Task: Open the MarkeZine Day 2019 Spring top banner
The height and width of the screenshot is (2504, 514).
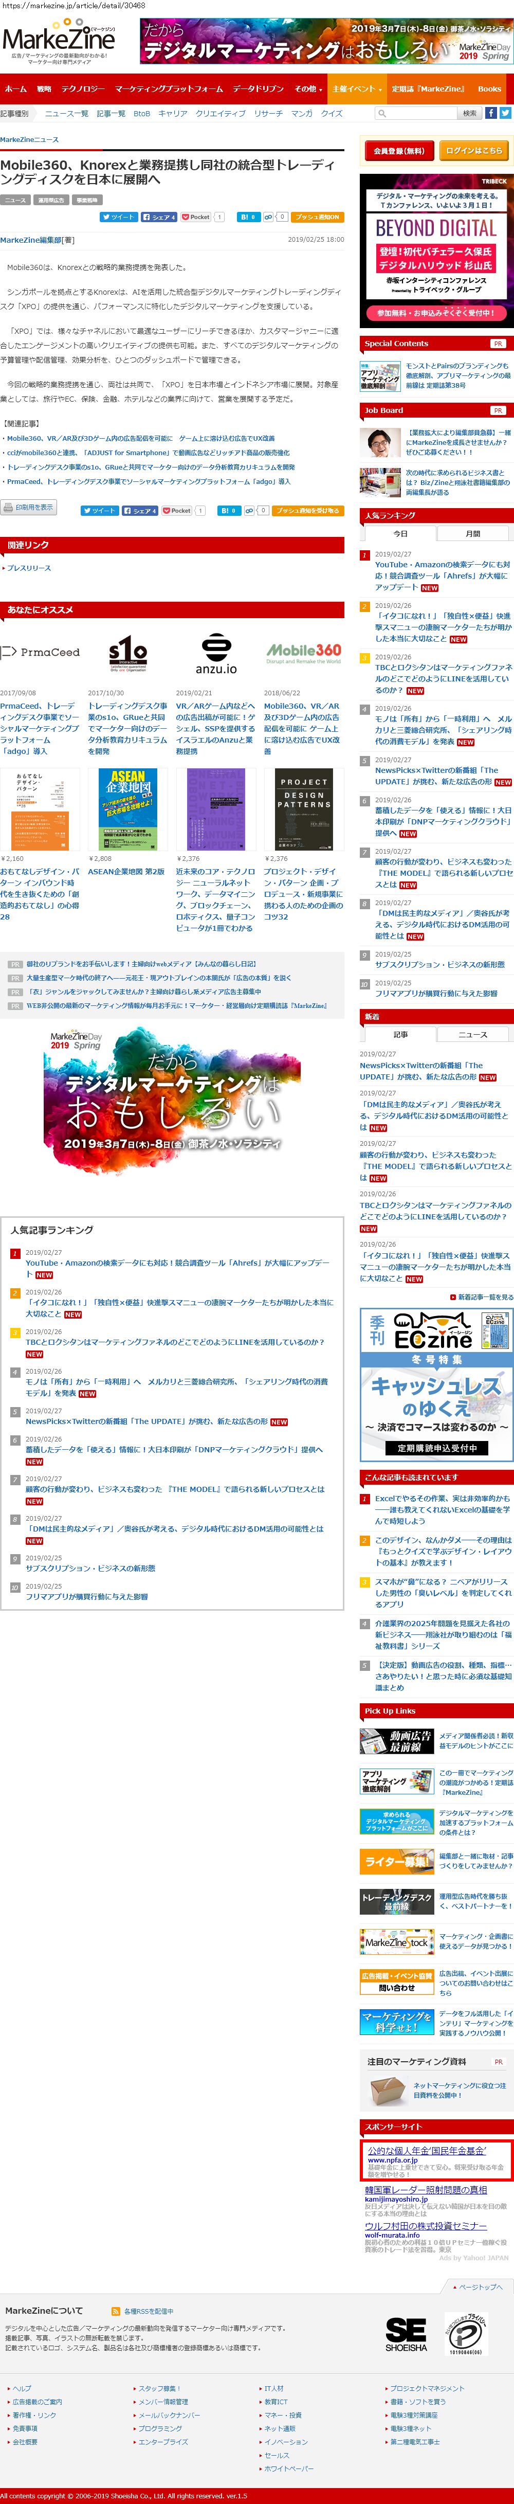Action: pos(326,43)
